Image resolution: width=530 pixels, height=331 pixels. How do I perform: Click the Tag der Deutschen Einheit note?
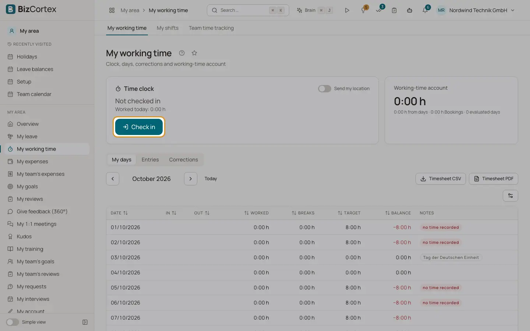[x=451, y=257]
